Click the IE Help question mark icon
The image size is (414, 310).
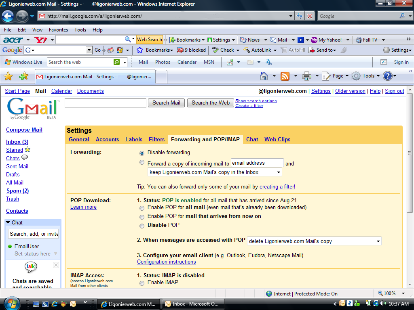[x=387, y=76]
